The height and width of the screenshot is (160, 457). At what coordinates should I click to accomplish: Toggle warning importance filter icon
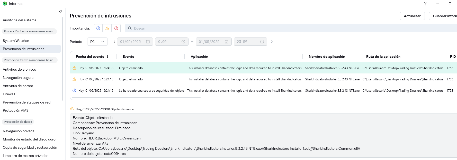tap(107, 28)
